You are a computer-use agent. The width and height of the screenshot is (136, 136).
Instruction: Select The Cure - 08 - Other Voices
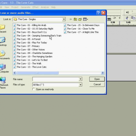[29, 50]
